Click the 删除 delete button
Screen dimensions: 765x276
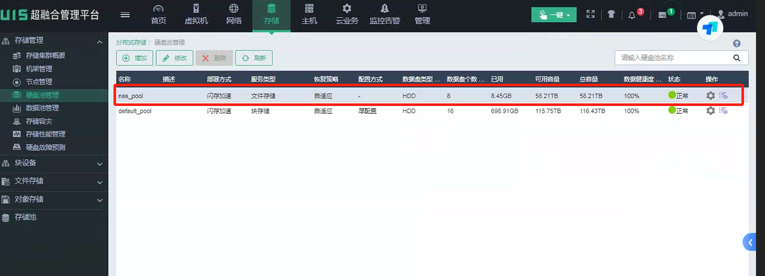(214, 58)
